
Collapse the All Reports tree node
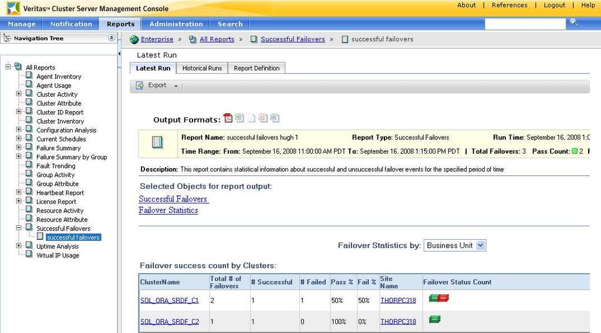click(8, 67)
